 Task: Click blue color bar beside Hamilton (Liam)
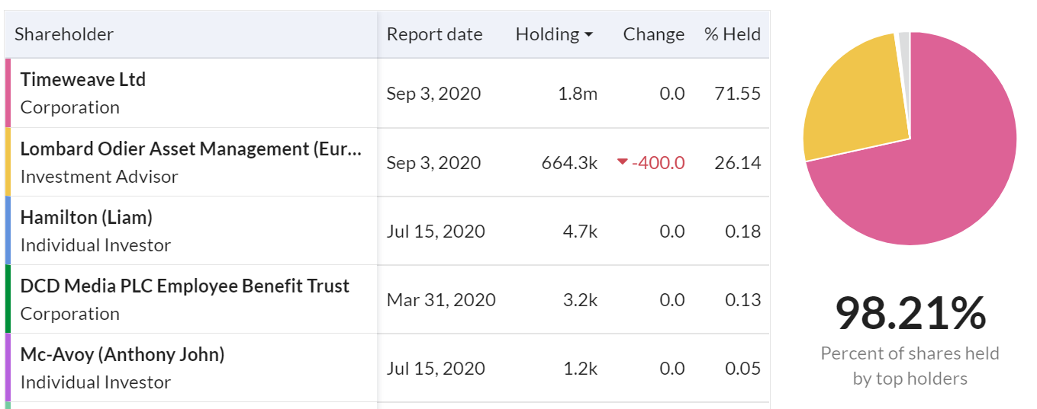coord(8,231)
